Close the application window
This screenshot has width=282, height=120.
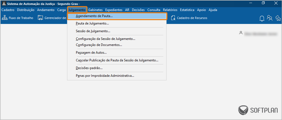276,3
